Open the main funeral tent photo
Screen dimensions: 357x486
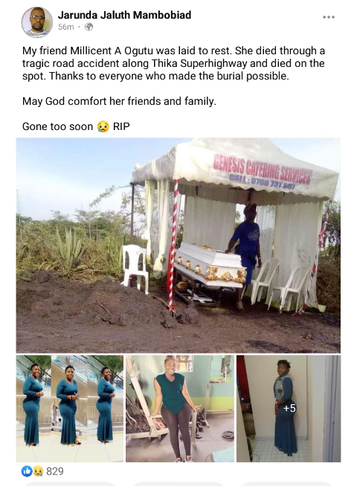pos(178,245)
